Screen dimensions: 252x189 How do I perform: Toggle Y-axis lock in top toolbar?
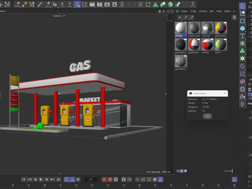pos(70,4)
